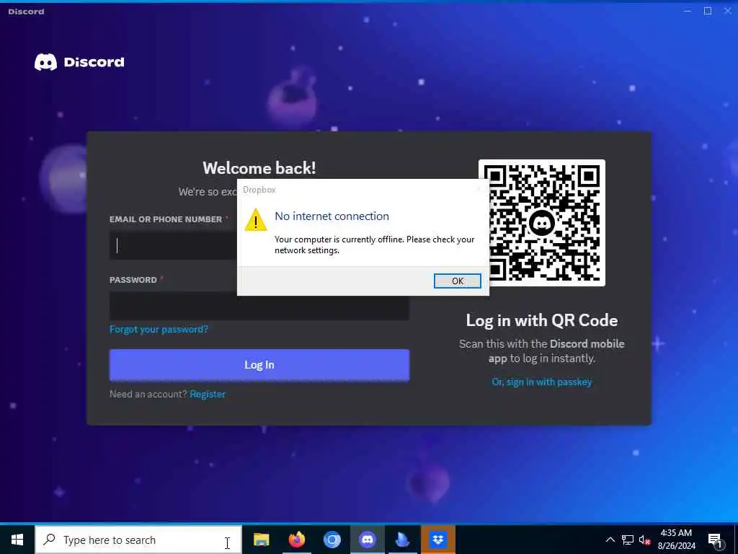Open the Register link
The height and width of the screenshot is (554, 738).
[208, 395]
